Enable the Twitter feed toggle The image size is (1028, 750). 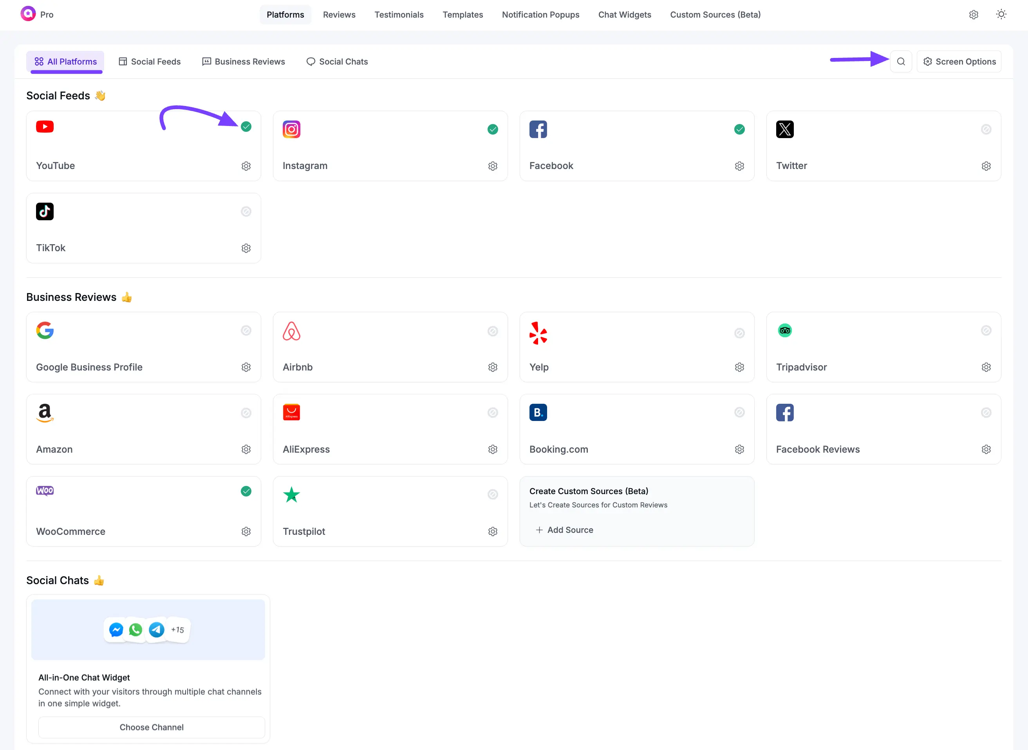click(x=986, y=129)
